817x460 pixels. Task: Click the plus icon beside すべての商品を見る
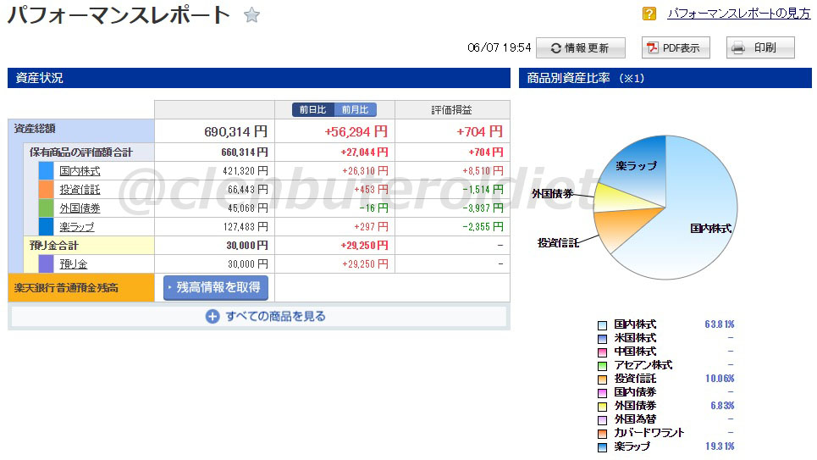click(x=213, y=317)
